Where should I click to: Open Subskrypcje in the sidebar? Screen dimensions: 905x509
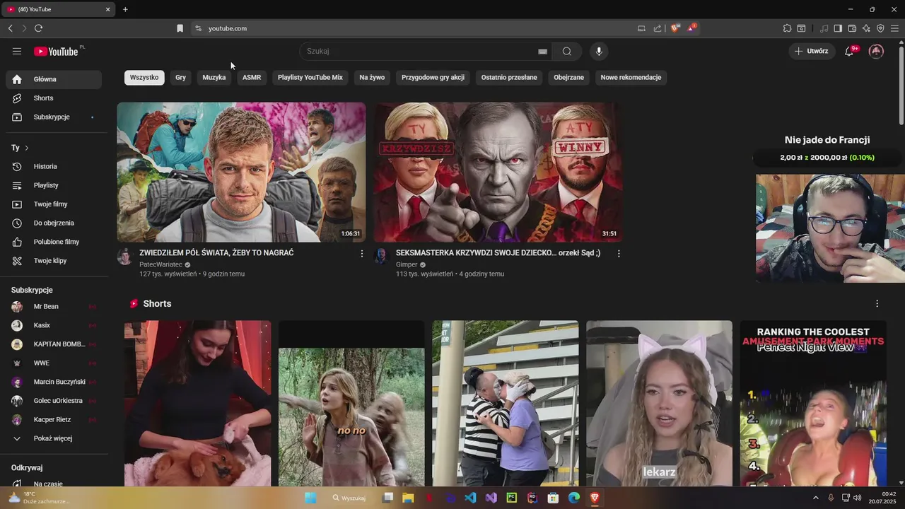point(54,117)
